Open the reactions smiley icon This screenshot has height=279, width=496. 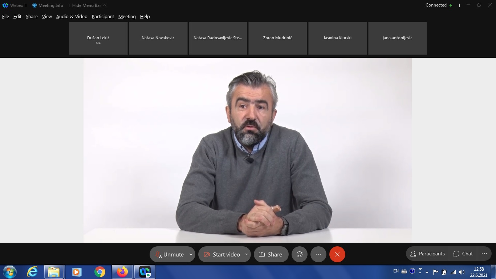tap(300, 254)
